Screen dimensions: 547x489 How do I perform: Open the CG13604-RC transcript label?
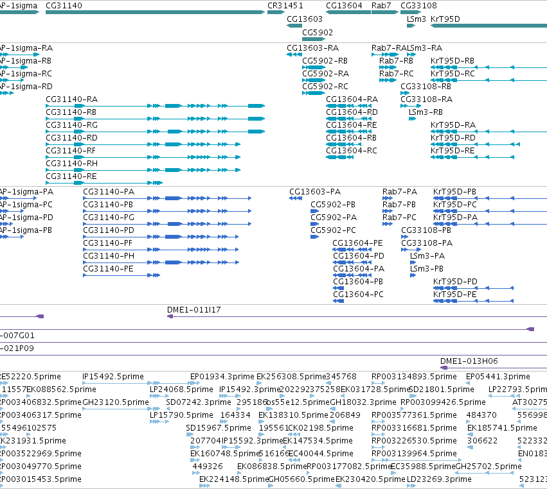coord(352,151)
